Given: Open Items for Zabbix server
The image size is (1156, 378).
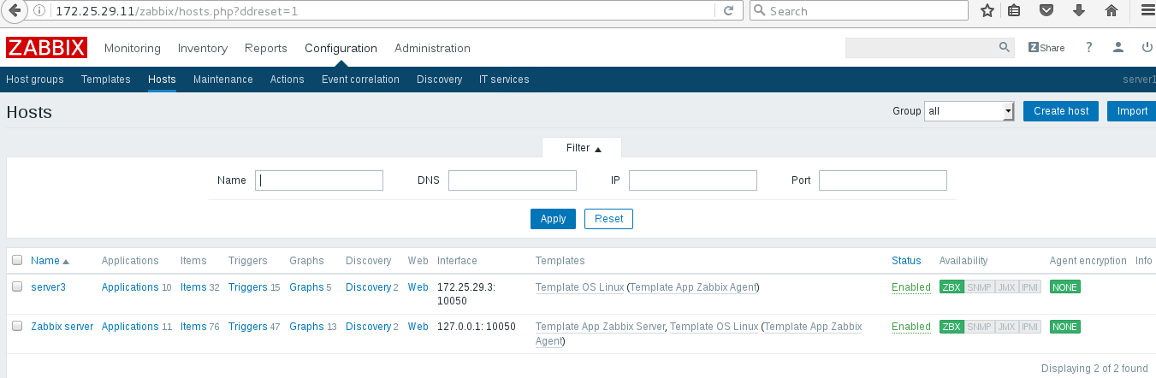Looking at the screenshot, I should pyautogui.click(x=193, y=327).
